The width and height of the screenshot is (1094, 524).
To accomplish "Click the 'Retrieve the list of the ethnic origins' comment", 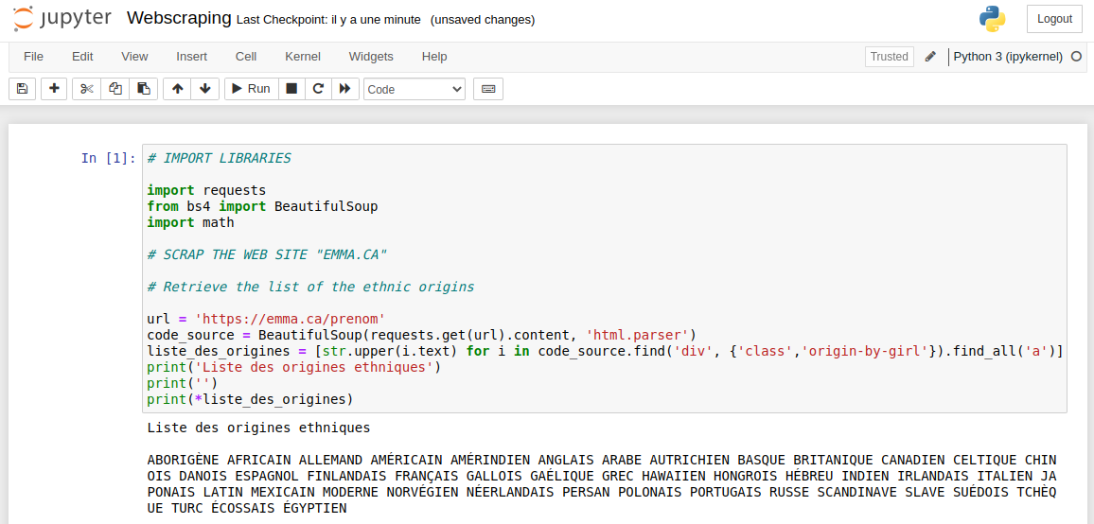I will click(x=310, y=287).
